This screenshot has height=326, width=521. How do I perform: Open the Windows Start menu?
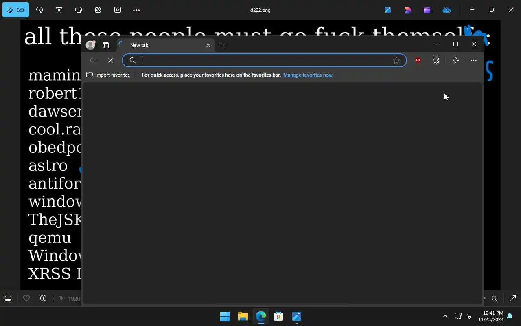225,316
